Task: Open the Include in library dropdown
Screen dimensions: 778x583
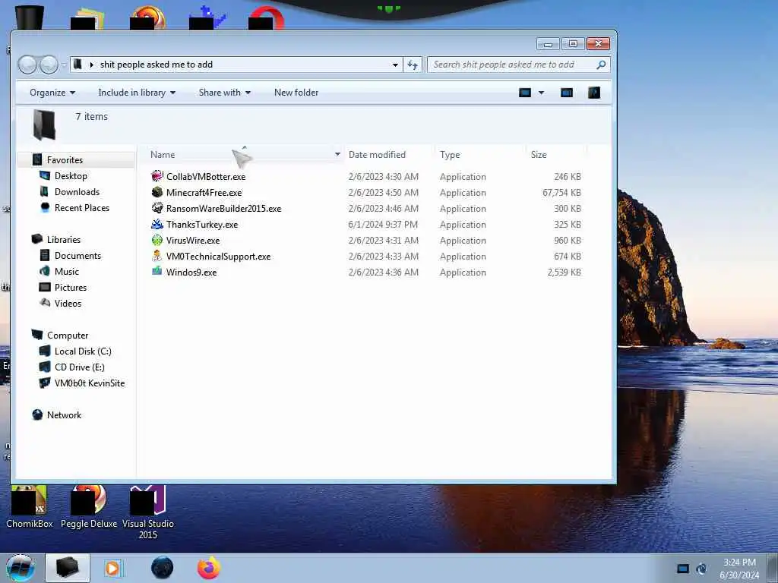Action: [137, 93]
